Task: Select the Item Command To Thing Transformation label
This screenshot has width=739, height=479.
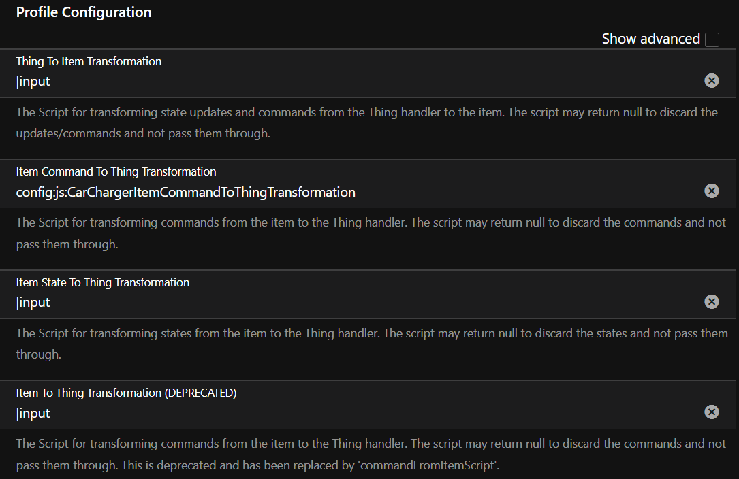Action: (x=116, y=171)
